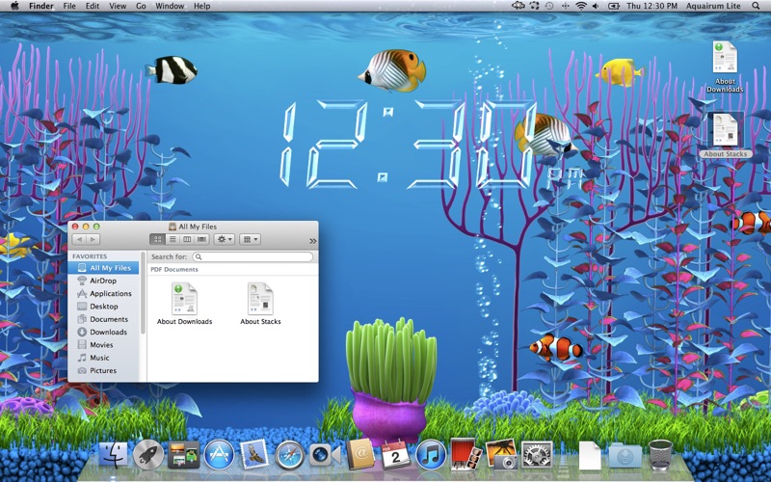This screenshot has height=482, width=771.
Task: Open the Window menu in menu bar
Action: 170,6
